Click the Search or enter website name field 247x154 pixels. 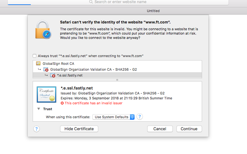point(123,2)
